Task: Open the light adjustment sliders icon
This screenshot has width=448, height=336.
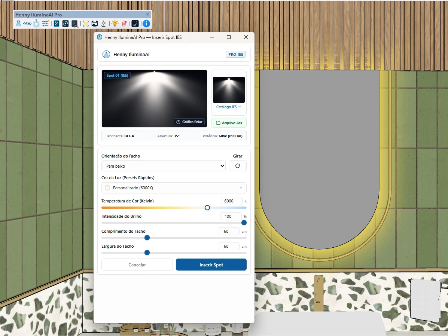Action: point(45,24)
